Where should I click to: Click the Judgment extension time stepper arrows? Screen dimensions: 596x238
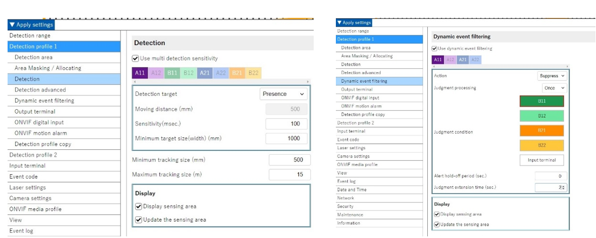coord(564,188)
